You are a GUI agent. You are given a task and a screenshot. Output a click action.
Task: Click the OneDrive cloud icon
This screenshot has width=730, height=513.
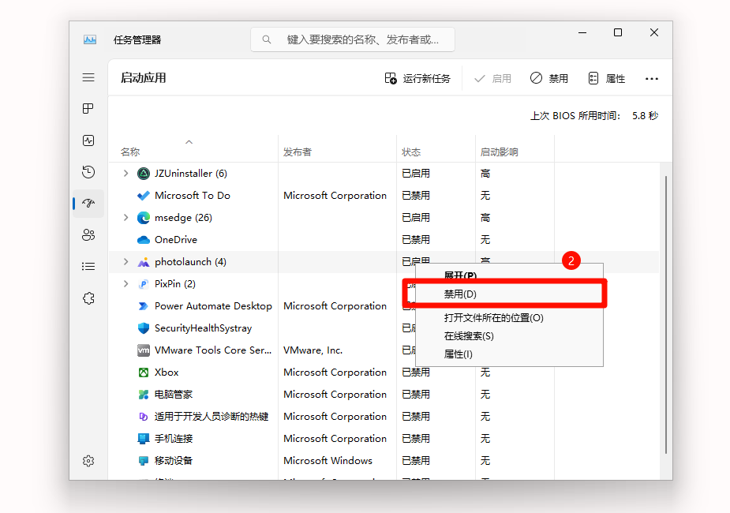point(144,240)
